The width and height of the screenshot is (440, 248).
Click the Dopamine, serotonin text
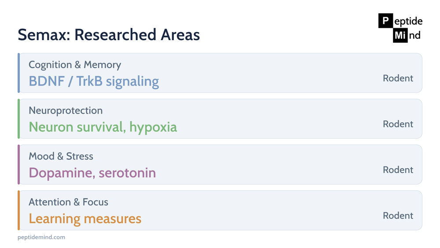pyautogui.click(x=92, y=173)
